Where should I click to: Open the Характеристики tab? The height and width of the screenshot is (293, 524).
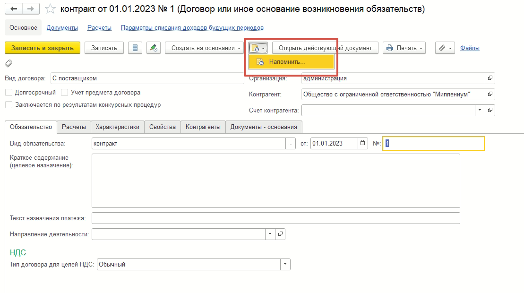[x=117, y=127]
